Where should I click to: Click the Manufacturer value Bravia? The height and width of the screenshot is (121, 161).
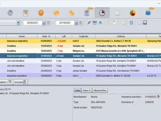tap(94, 97)
